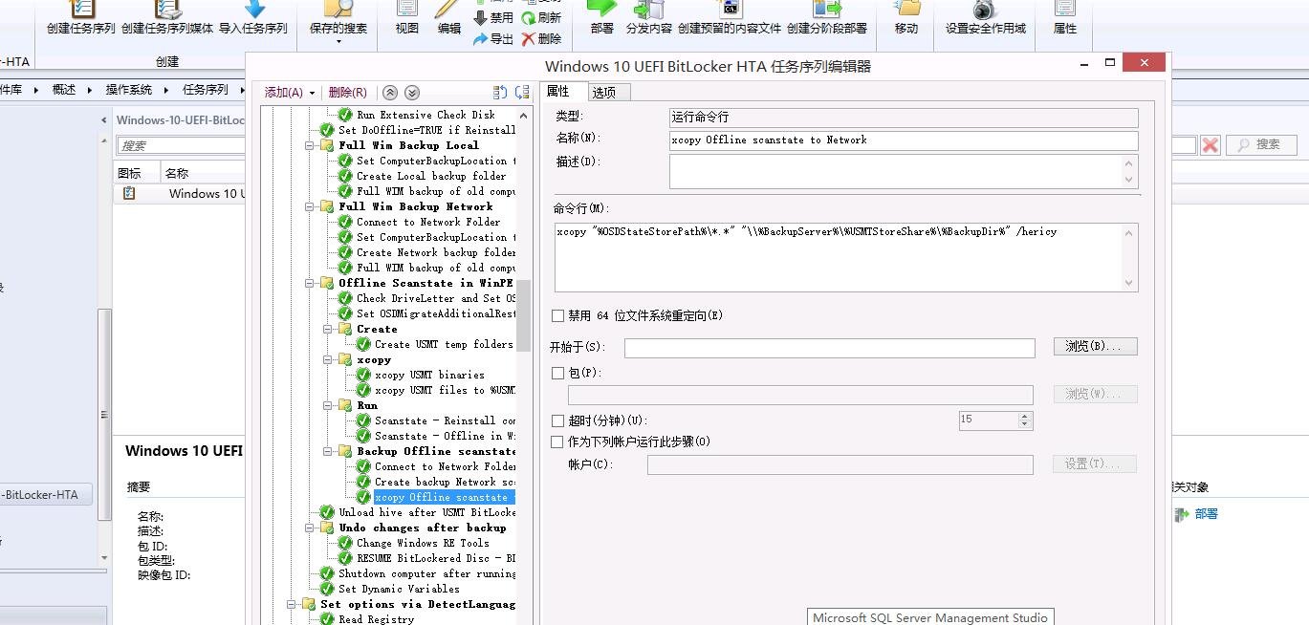
Task: Collapse the Backup Offline scanstate group
Action: pyautogui.click(x=327, y=451)
